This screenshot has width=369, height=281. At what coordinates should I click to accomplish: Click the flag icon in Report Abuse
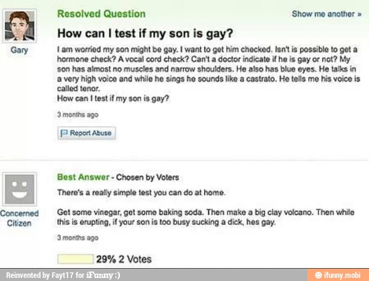64,133
